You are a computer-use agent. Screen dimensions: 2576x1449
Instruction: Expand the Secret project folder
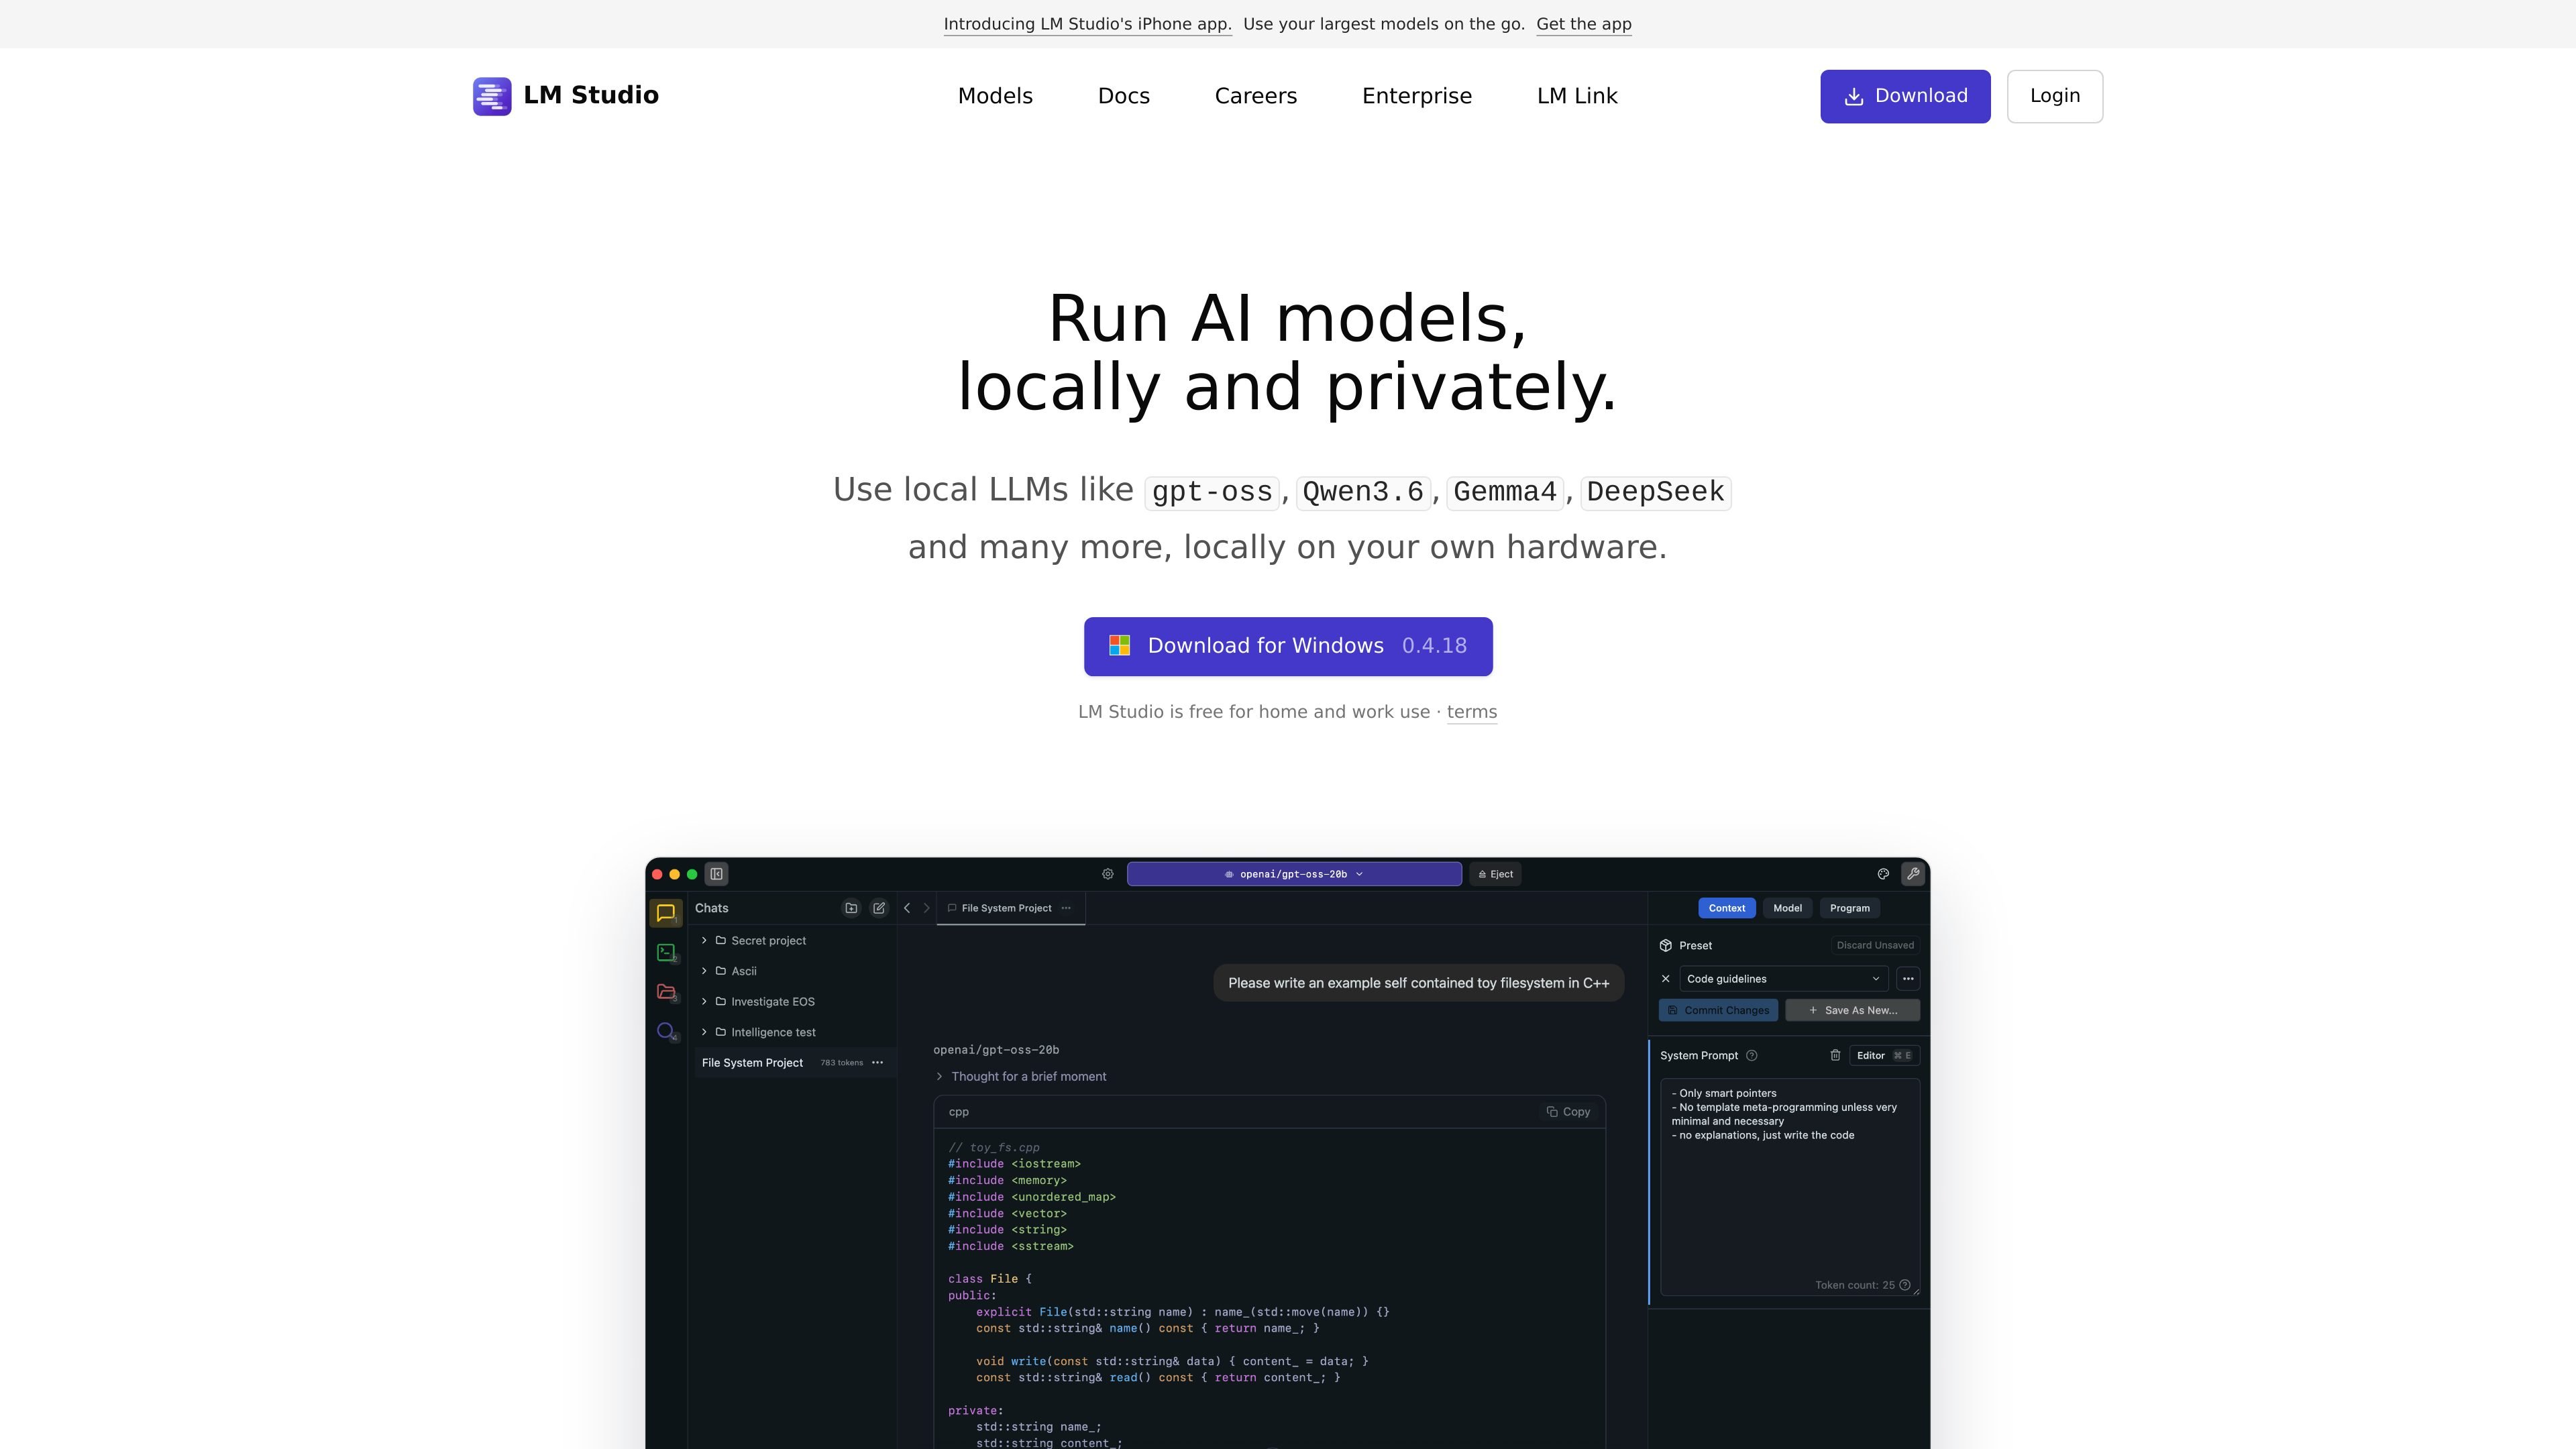tap(704, 940)
